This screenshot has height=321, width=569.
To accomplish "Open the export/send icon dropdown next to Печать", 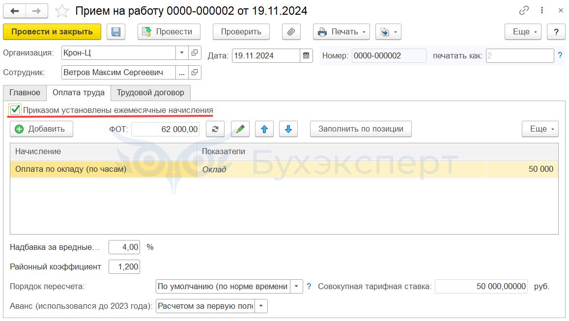I will click(x=388, y=32).
